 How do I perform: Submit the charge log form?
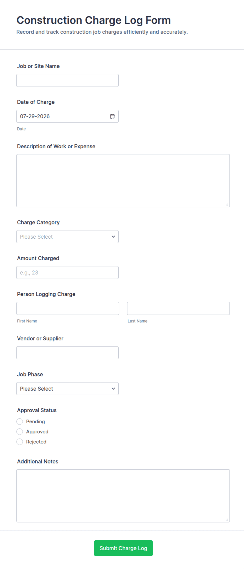[x=123, y=548]
